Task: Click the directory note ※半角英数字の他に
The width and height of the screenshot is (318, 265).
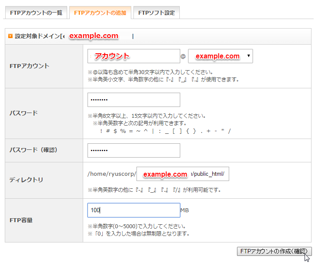Action: pyautogui.click(x=154, y=190)
